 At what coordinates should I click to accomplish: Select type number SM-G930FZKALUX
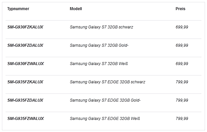pos(25,27)
